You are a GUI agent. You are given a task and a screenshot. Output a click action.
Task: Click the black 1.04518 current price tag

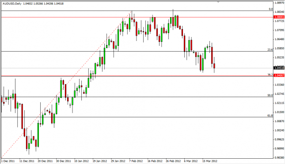pyautogui.click(x=279, y=68)
